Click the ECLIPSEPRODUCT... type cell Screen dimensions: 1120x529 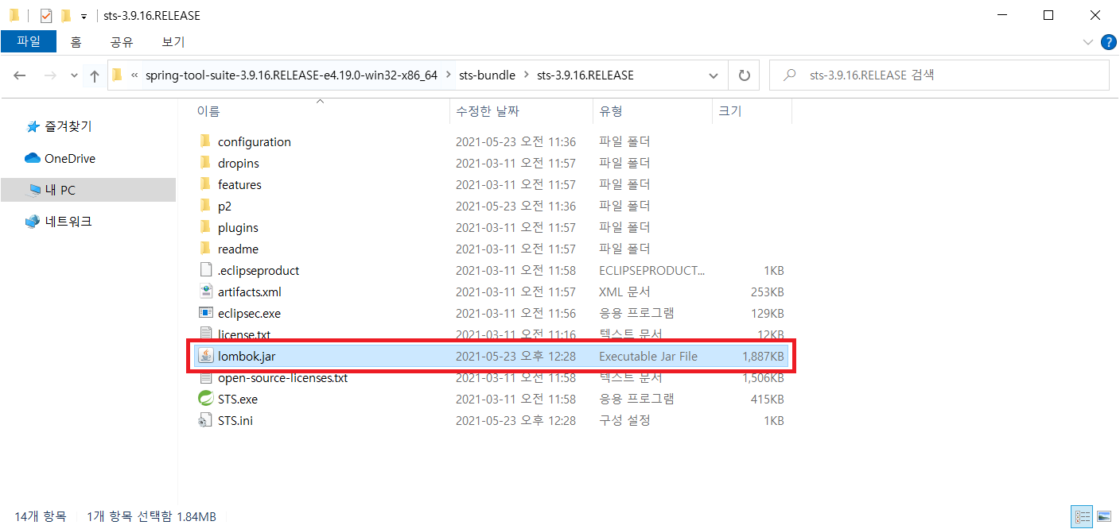point(652,270)
